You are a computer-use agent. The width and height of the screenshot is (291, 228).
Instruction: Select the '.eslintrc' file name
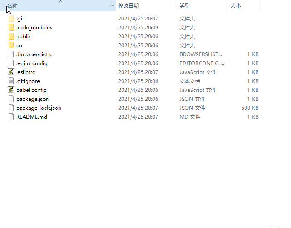pyautogui.click(x=26, y=72)
